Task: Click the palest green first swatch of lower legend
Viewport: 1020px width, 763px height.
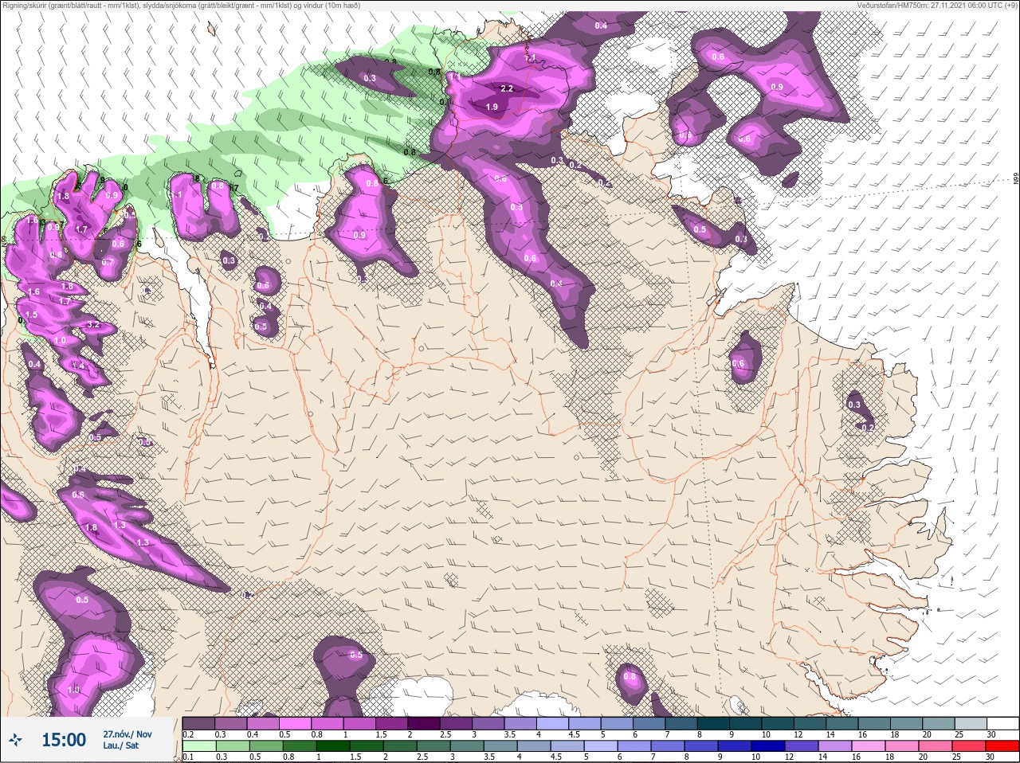Action: click(x=198, y=745)
